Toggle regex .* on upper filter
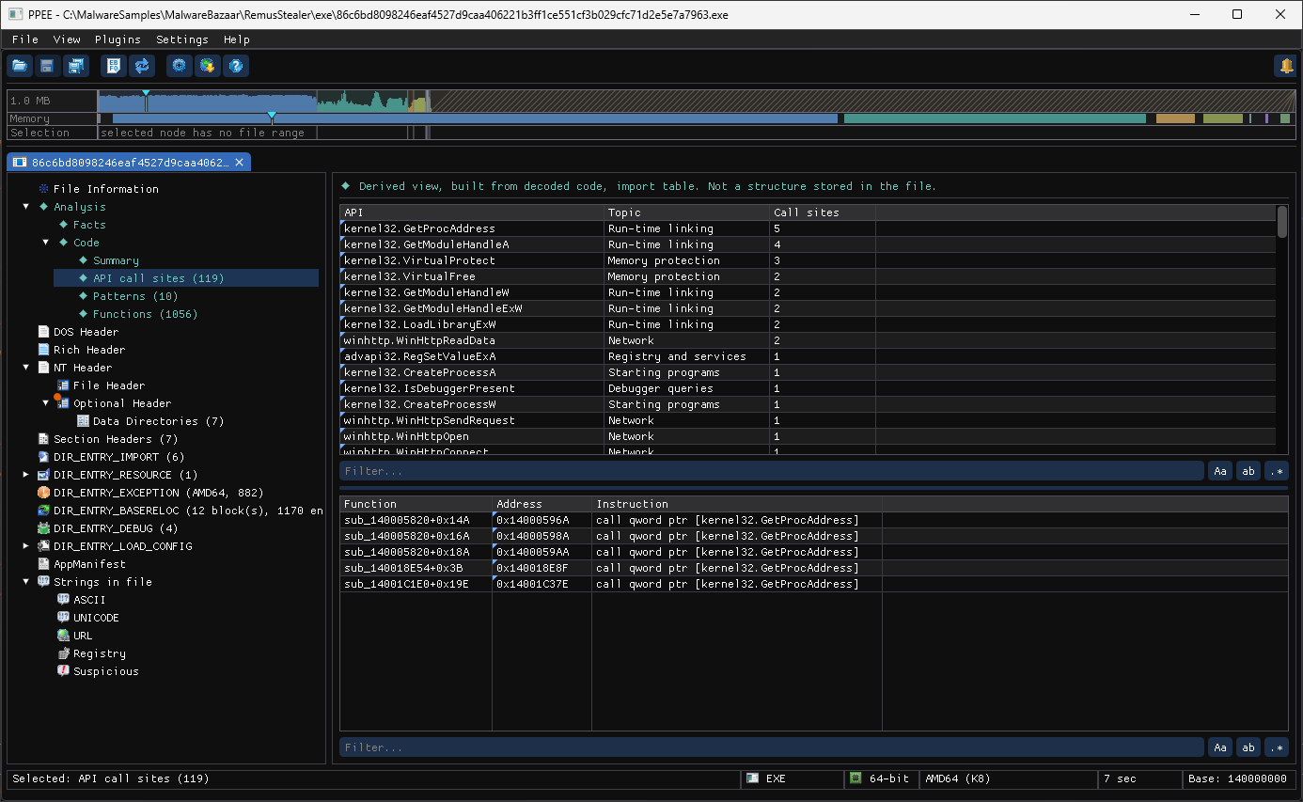Viewport: 1303px width, 802px height. (1277, 471)
